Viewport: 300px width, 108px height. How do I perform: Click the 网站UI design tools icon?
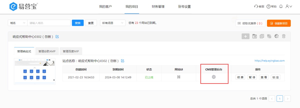(x=178, y=77)
